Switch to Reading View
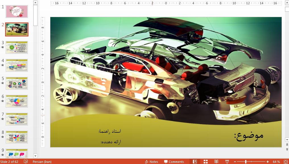The image size is (289, 164). (216, 161)
